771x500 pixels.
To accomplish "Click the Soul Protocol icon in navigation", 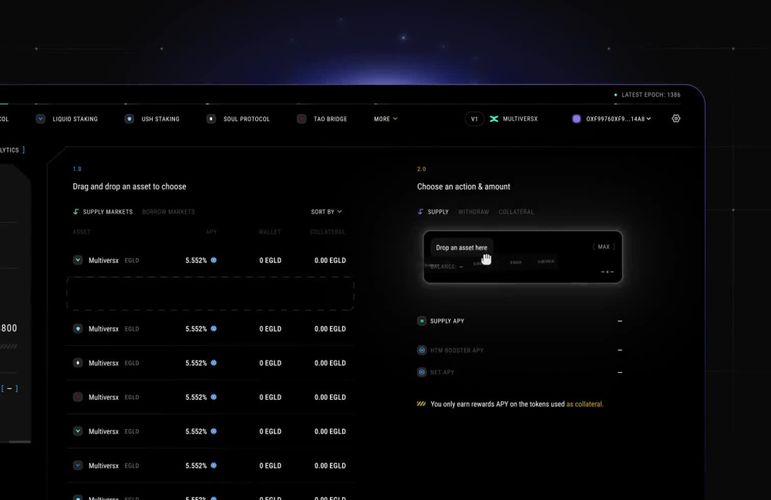I will tap(211, 119).
